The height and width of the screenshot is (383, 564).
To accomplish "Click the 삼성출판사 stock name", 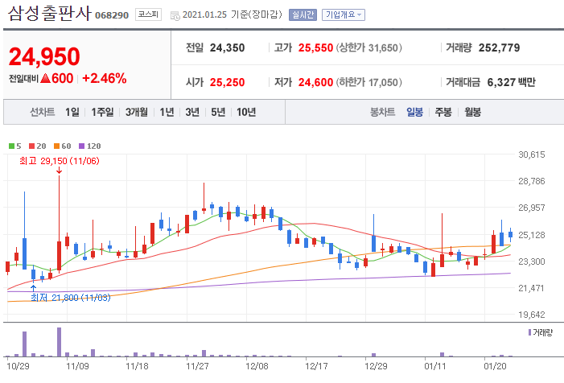I will pyautogui.click(x=49, y=14).
